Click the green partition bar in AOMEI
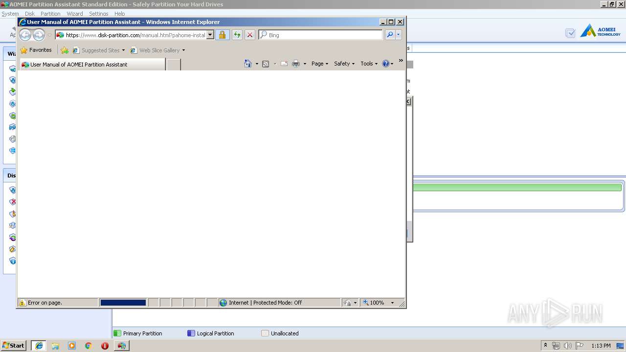The image size is (626, 352). [517, 188]
